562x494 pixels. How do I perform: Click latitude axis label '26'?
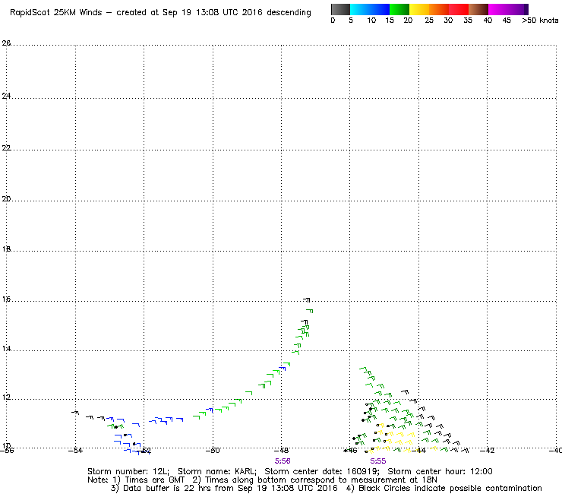[6, 43]
